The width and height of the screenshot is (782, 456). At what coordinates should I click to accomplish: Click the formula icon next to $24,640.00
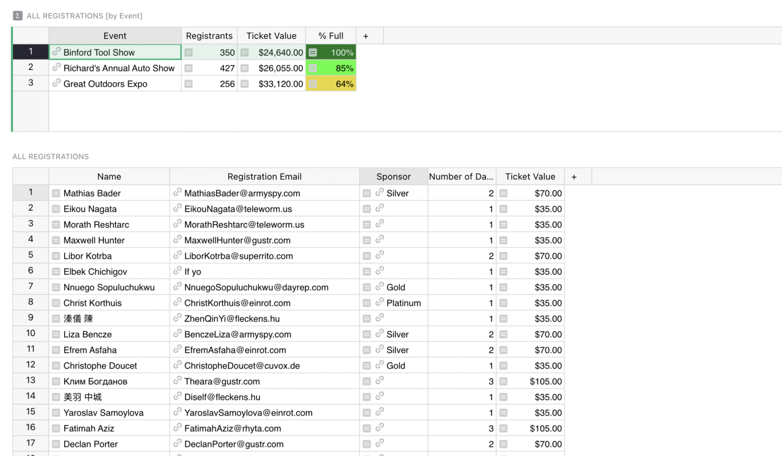245,53
